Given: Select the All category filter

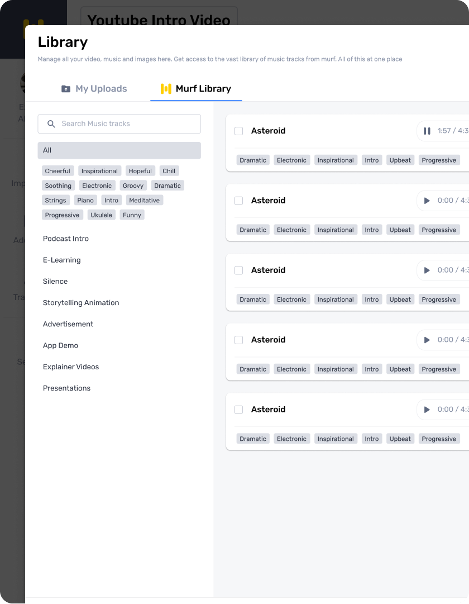Looking at the screenshot, I should click(119, 150).
